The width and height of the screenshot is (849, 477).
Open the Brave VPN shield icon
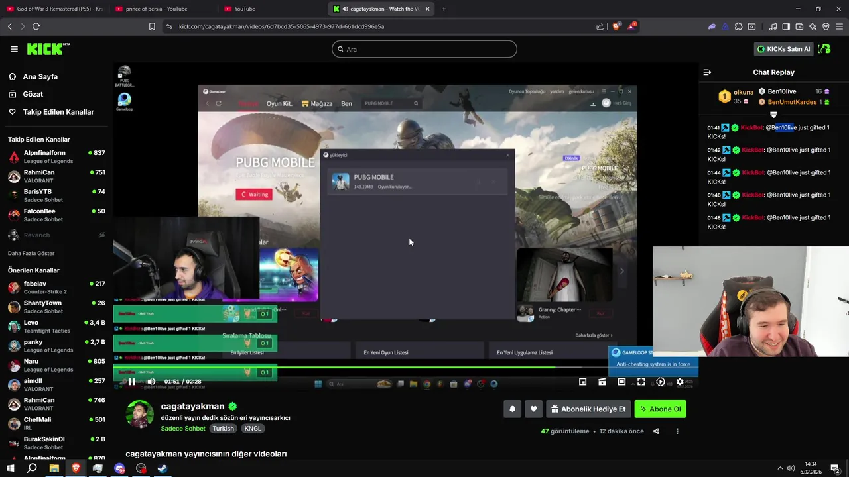click(x=826, y=26)
